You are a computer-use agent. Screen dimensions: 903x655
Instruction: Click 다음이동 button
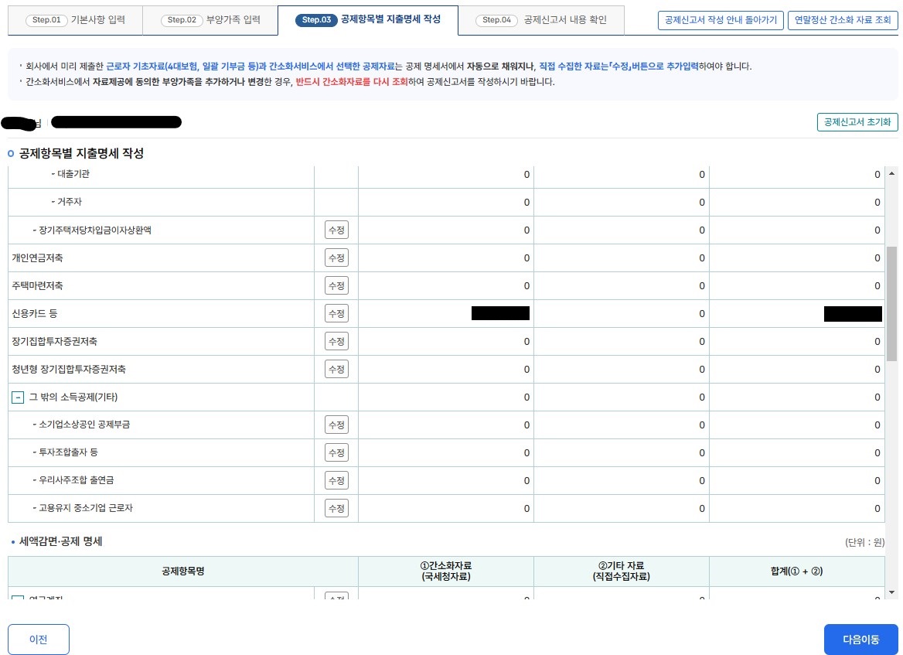coord(860,640)
